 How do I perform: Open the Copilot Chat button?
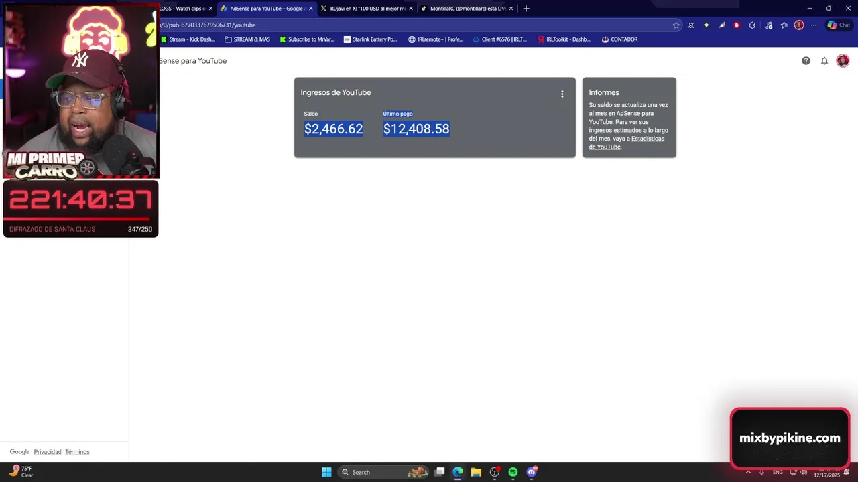839,25
